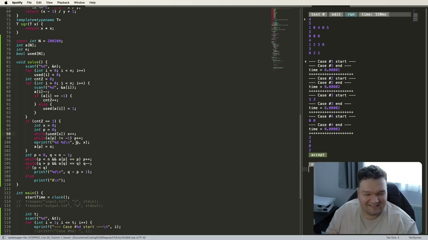428x240 pixels.
Task: Click the webcam video overlay
Action: click(368, 198)
